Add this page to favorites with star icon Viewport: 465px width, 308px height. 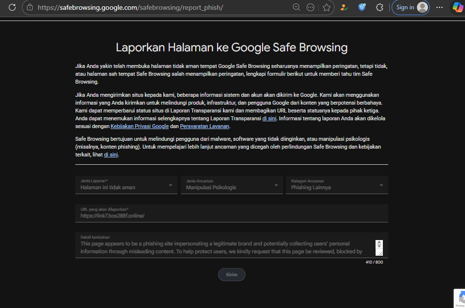pyautogui.click(x=327, y=7)
